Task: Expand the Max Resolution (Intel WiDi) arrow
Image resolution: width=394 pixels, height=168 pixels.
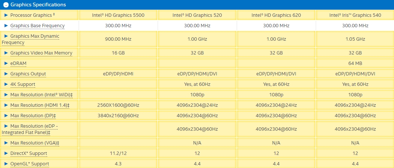Action: 6,95
